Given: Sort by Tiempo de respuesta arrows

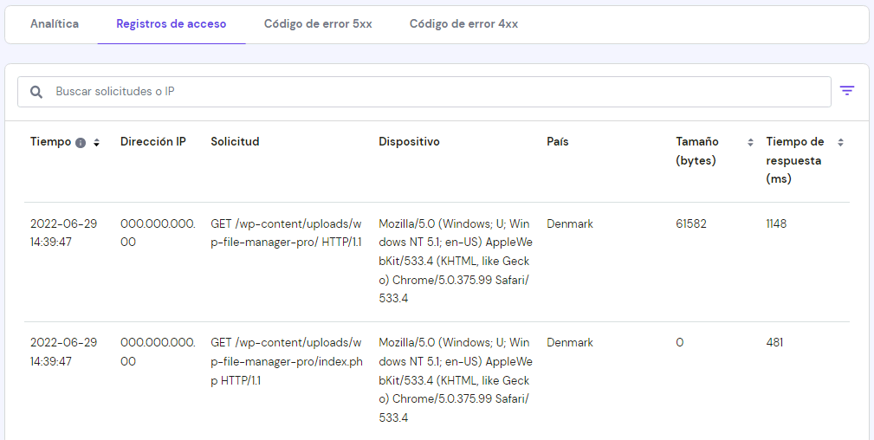Looking at the screenshot, I should click(x=839, y=142).
